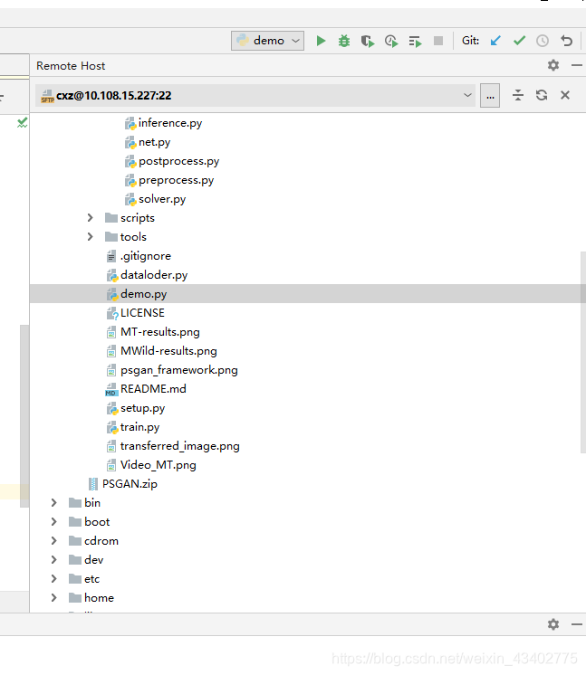Expand the boot folder
Image resolution: width=586 pixels, height=675 pixels.
pyautogui.click(x=53, y=522)
